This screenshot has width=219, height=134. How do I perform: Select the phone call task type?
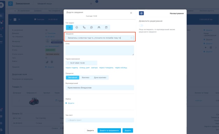tap(84, 27)
